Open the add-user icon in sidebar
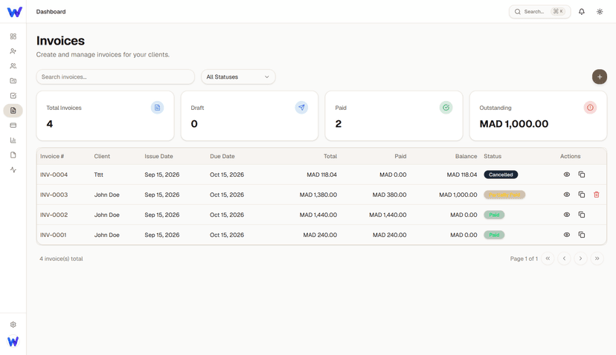Screen dimensions: 616x355 click(13, 51)
